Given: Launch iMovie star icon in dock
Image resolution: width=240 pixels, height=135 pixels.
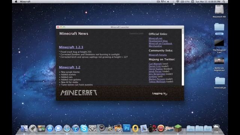Looking at the screenshot, I should click(109, 128).
